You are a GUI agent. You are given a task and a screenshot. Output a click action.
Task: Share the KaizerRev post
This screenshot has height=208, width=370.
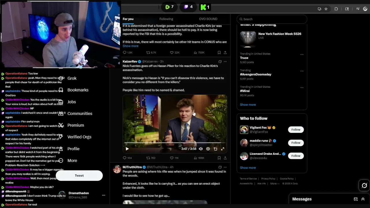point(225,158)
